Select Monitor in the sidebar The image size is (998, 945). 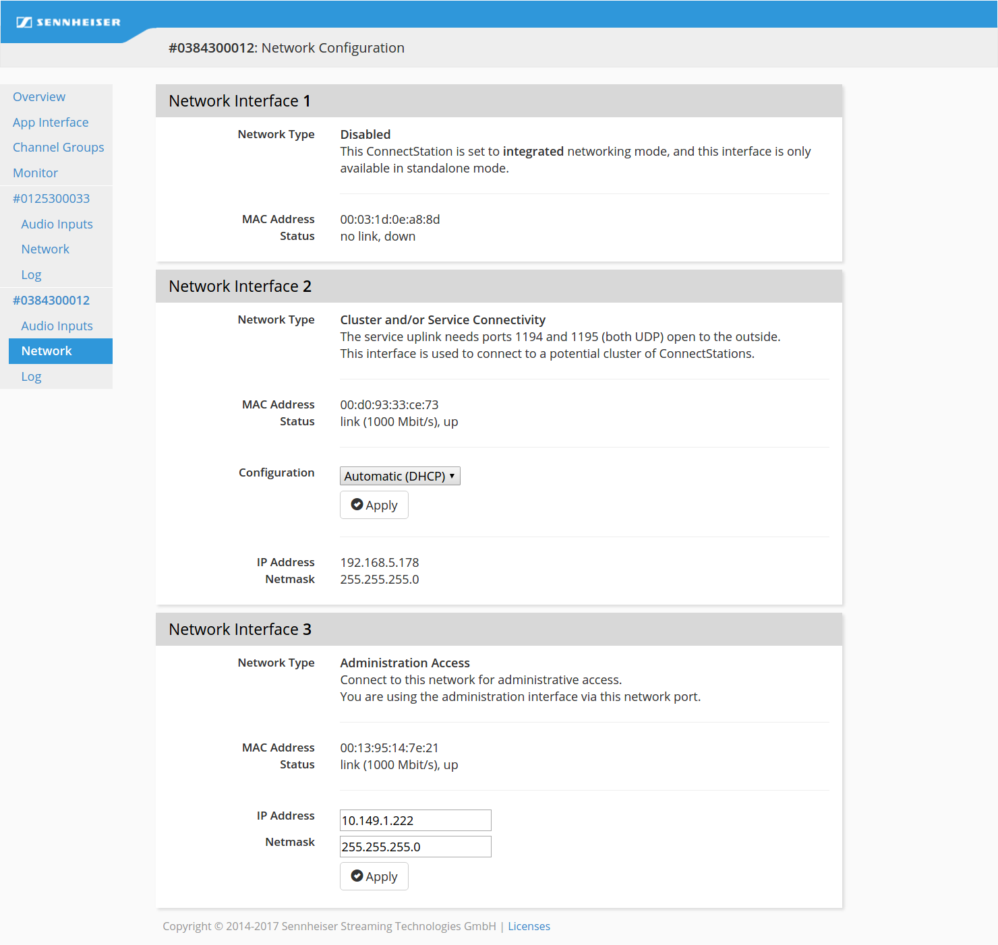tap(35, 173)
